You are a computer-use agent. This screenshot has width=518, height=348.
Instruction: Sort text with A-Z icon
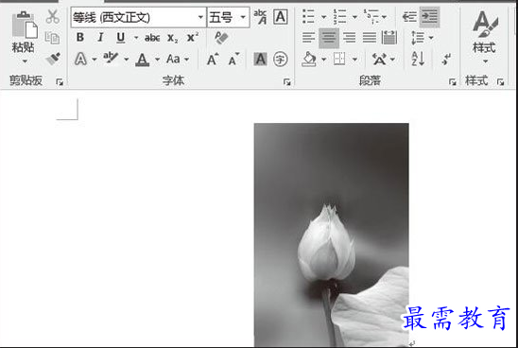coord(418,60)
